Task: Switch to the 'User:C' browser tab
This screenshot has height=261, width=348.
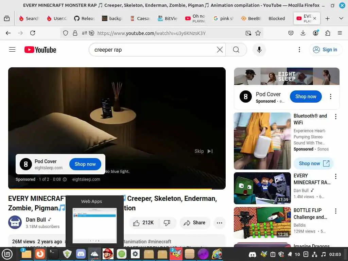Action: (57, 18)
